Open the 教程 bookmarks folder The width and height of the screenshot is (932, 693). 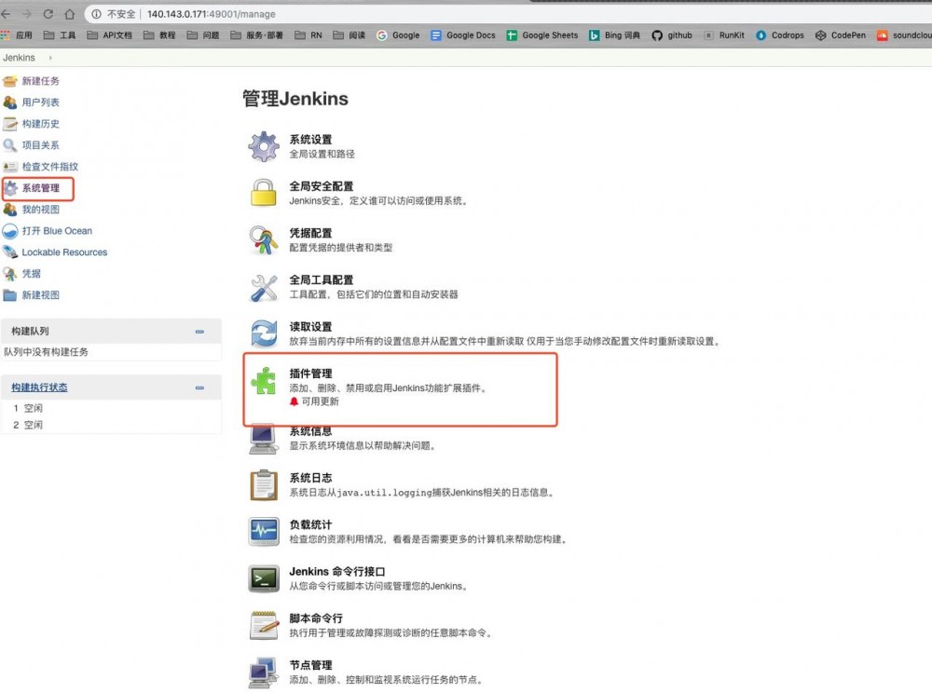coord(159,35)
